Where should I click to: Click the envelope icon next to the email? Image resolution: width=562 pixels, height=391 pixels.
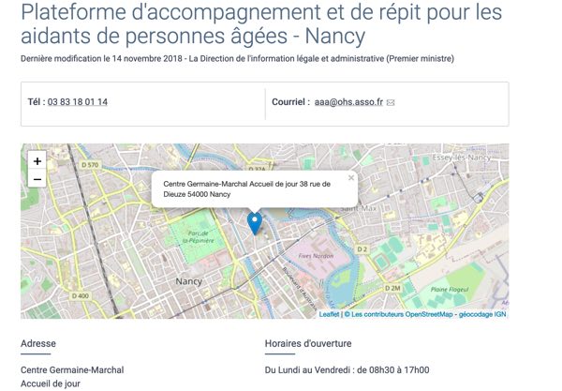391,102
